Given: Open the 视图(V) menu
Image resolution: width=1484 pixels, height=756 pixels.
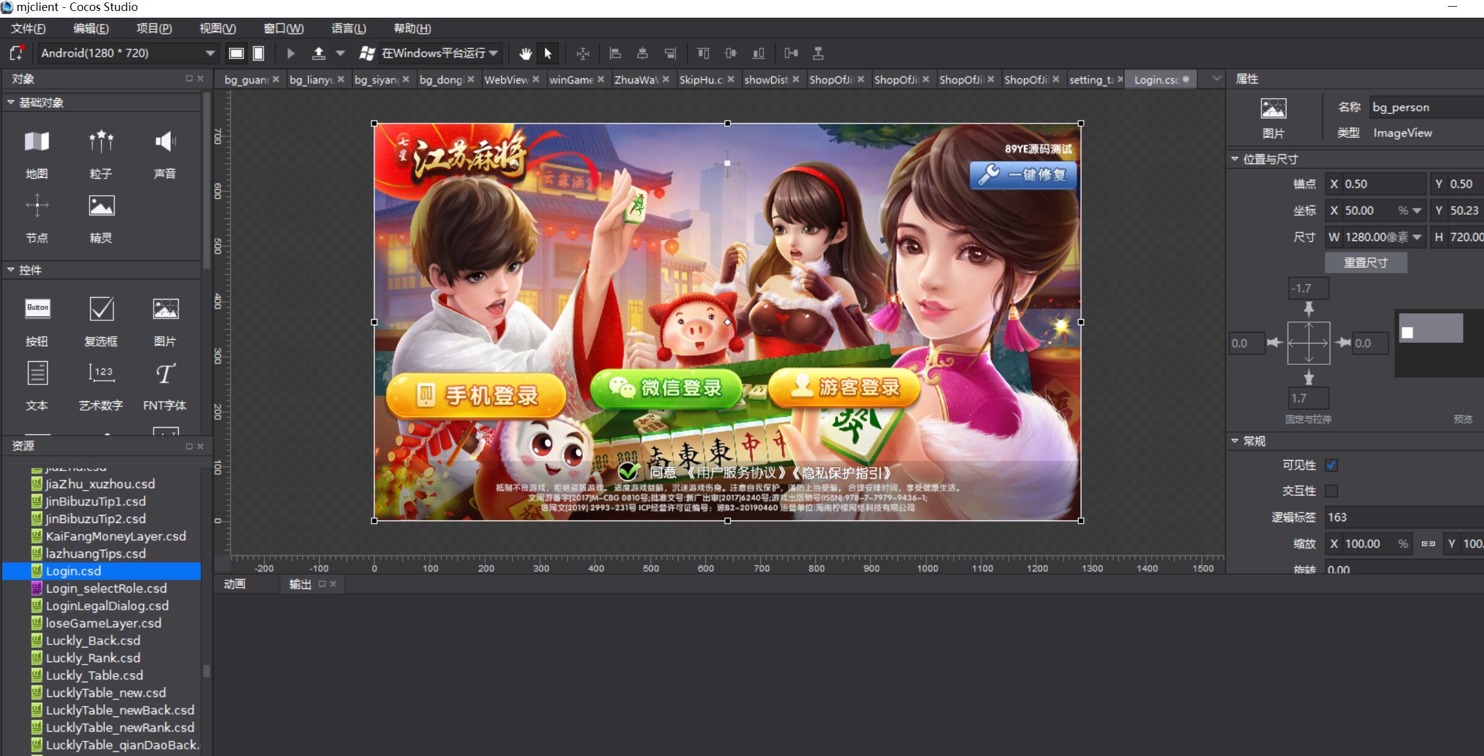Looking at the screenshot, I should pyautogui.click(x=217, y=29).
